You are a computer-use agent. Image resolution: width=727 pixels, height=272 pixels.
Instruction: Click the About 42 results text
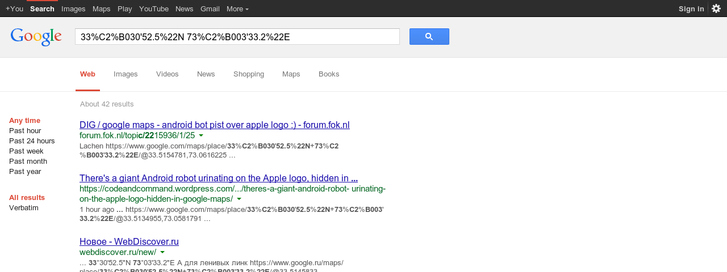(107, 104)
